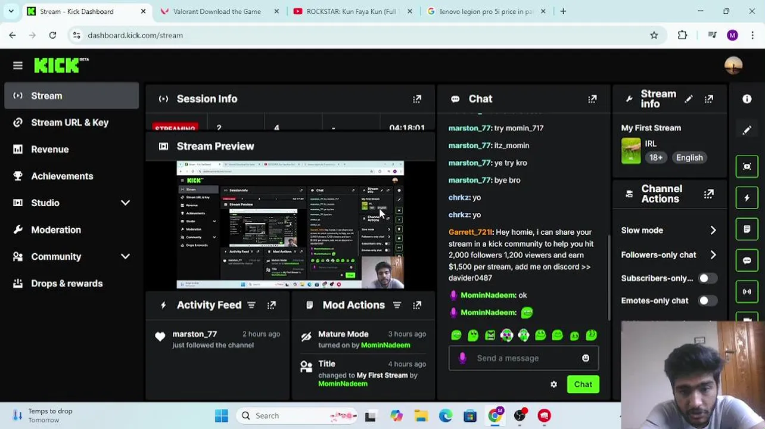The image size is (765, 429).
Task: Pop out the Channel Actions panel
Action: pyautogui.click(x=709, y=194)
